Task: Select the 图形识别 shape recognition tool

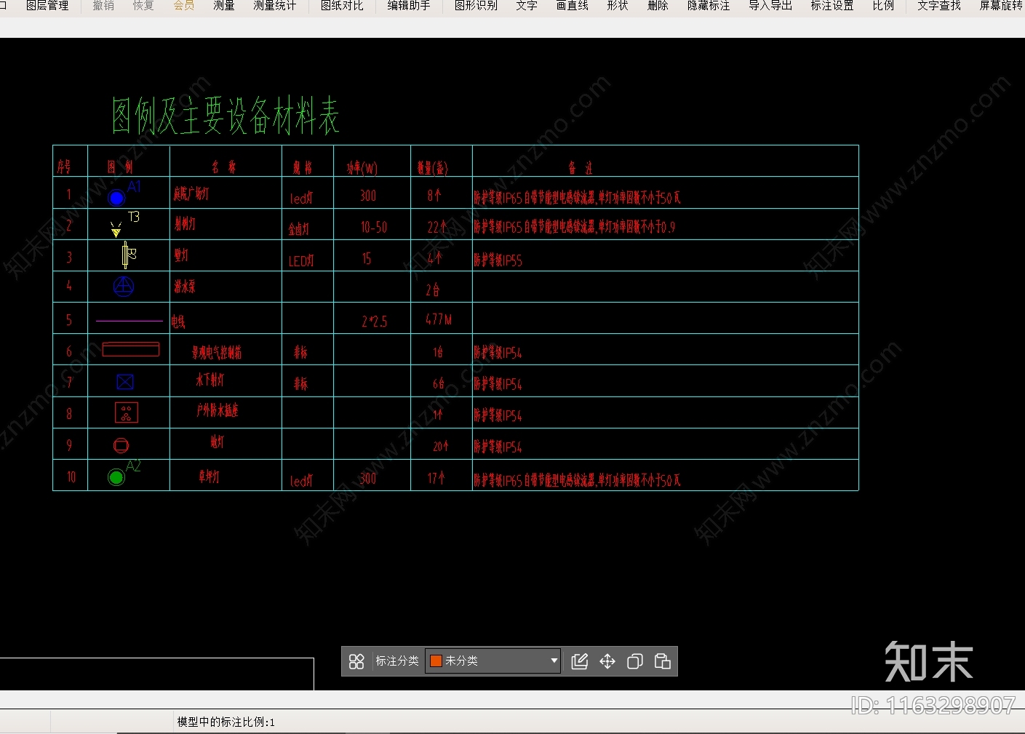Action: [x=476, y=6]
